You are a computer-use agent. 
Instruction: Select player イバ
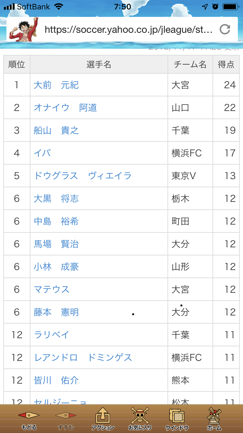(42, 153)
